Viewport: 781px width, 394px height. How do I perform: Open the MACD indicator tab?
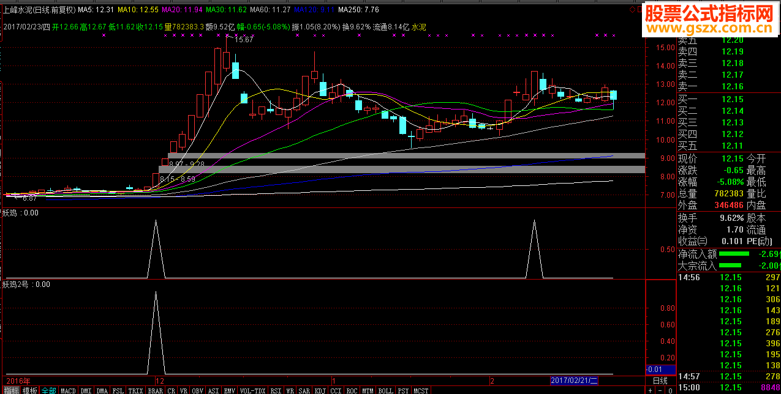69,390
